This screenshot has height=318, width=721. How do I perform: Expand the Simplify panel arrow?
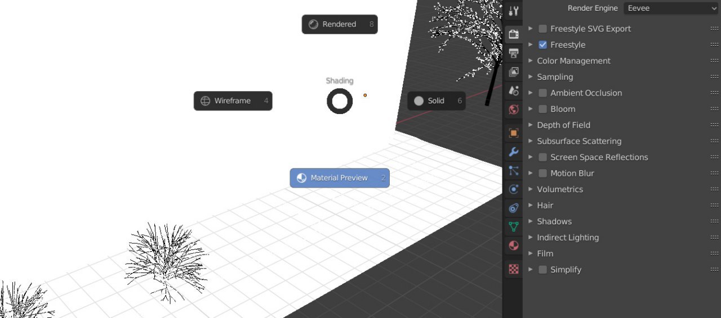tap(531, 270)
